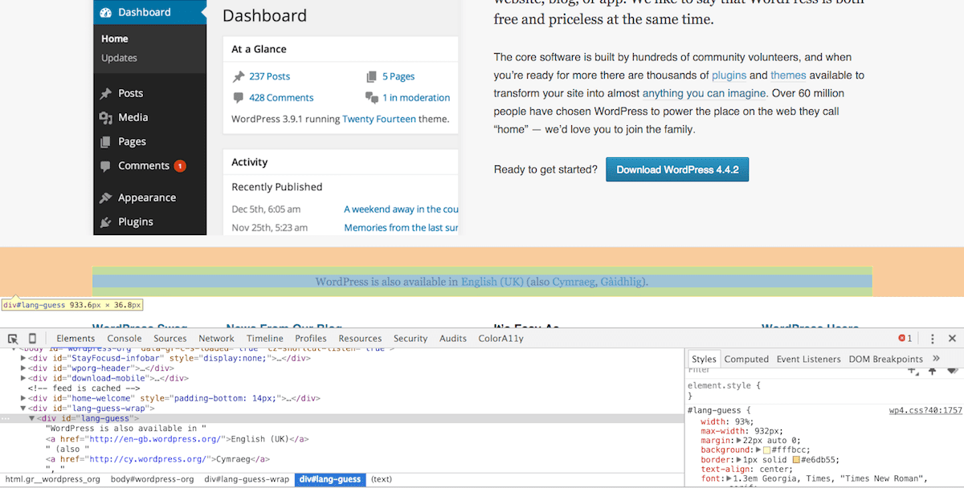Follow the Gàidhlig language link
This screenshot has width=964, height=488.
[x=623, y=282]
